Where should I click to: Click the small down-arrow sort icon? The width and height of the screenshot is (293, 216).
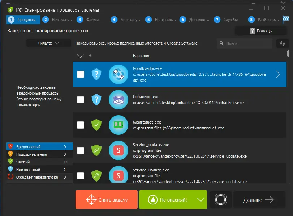[x=90, y=55]
